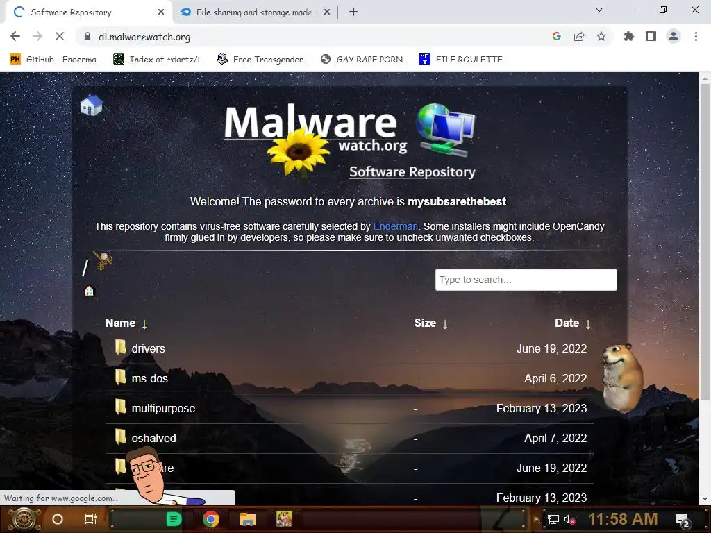Image resolution: width=711 pixels, height=533 pixels.
Task: Open File Explorer from taskbar
Action: click(248, 519)
